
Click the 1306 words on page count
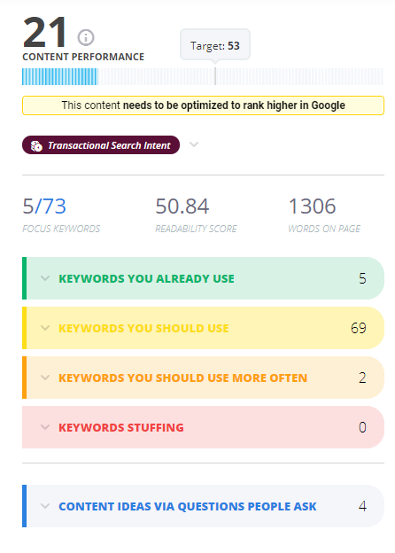click(313, 206)
